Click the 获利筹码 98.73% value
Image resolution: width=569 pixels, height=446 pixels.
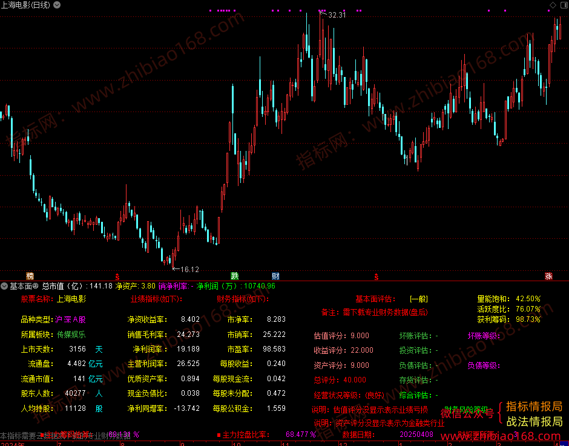(528, 319)
